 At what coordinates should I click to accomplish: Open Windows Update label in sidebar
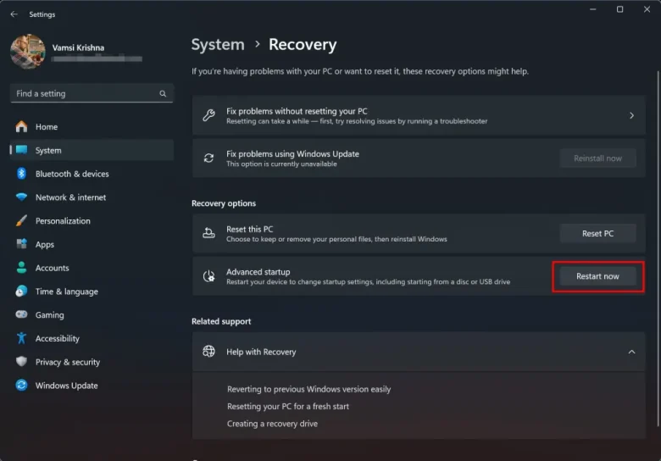coord(67,386)
